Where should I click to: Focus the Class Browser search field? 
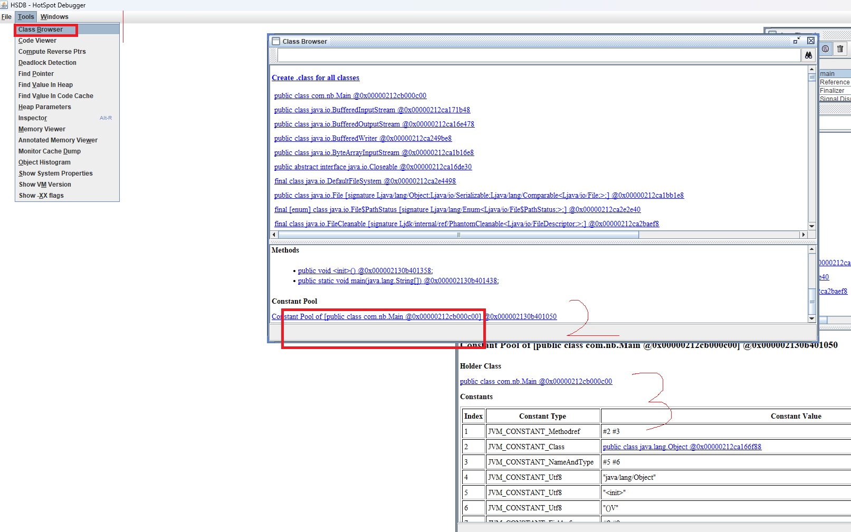point(539,55)
